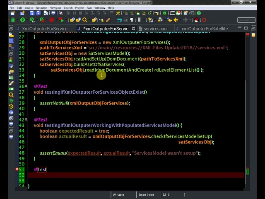The height and width of the screenshot is (199, 265).
Task: Click the toolbar search magnifier icon
Action: pos(84,20)
